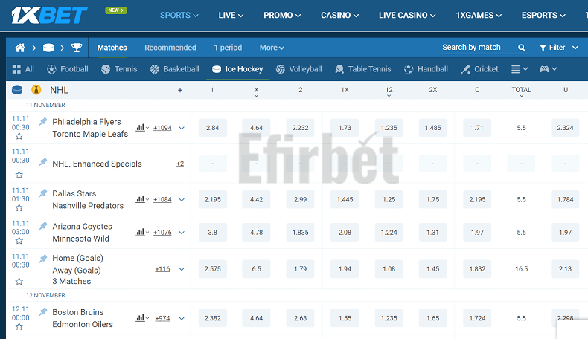
Task: Click the plus icon in NHL header
Action: tap(180, 90)
